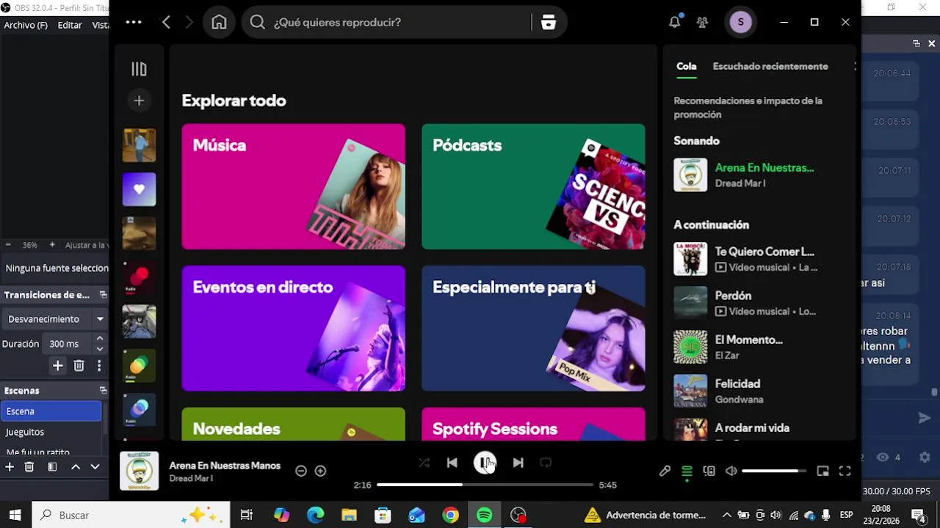Pop out the Transiciones de escena dock
The height and width of the screenshot is (528, 940).
pos(103,295)
